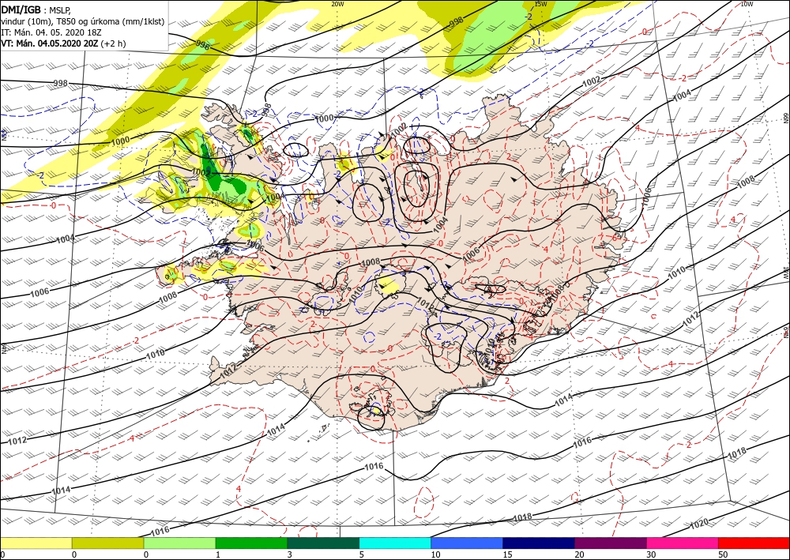Pick the cyan legend swatch
Viewport: 790px width, 560px height.
(x=395, y=543)
